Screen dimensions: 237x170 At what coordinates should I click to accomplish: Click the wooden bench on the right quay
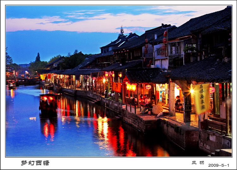216,126
